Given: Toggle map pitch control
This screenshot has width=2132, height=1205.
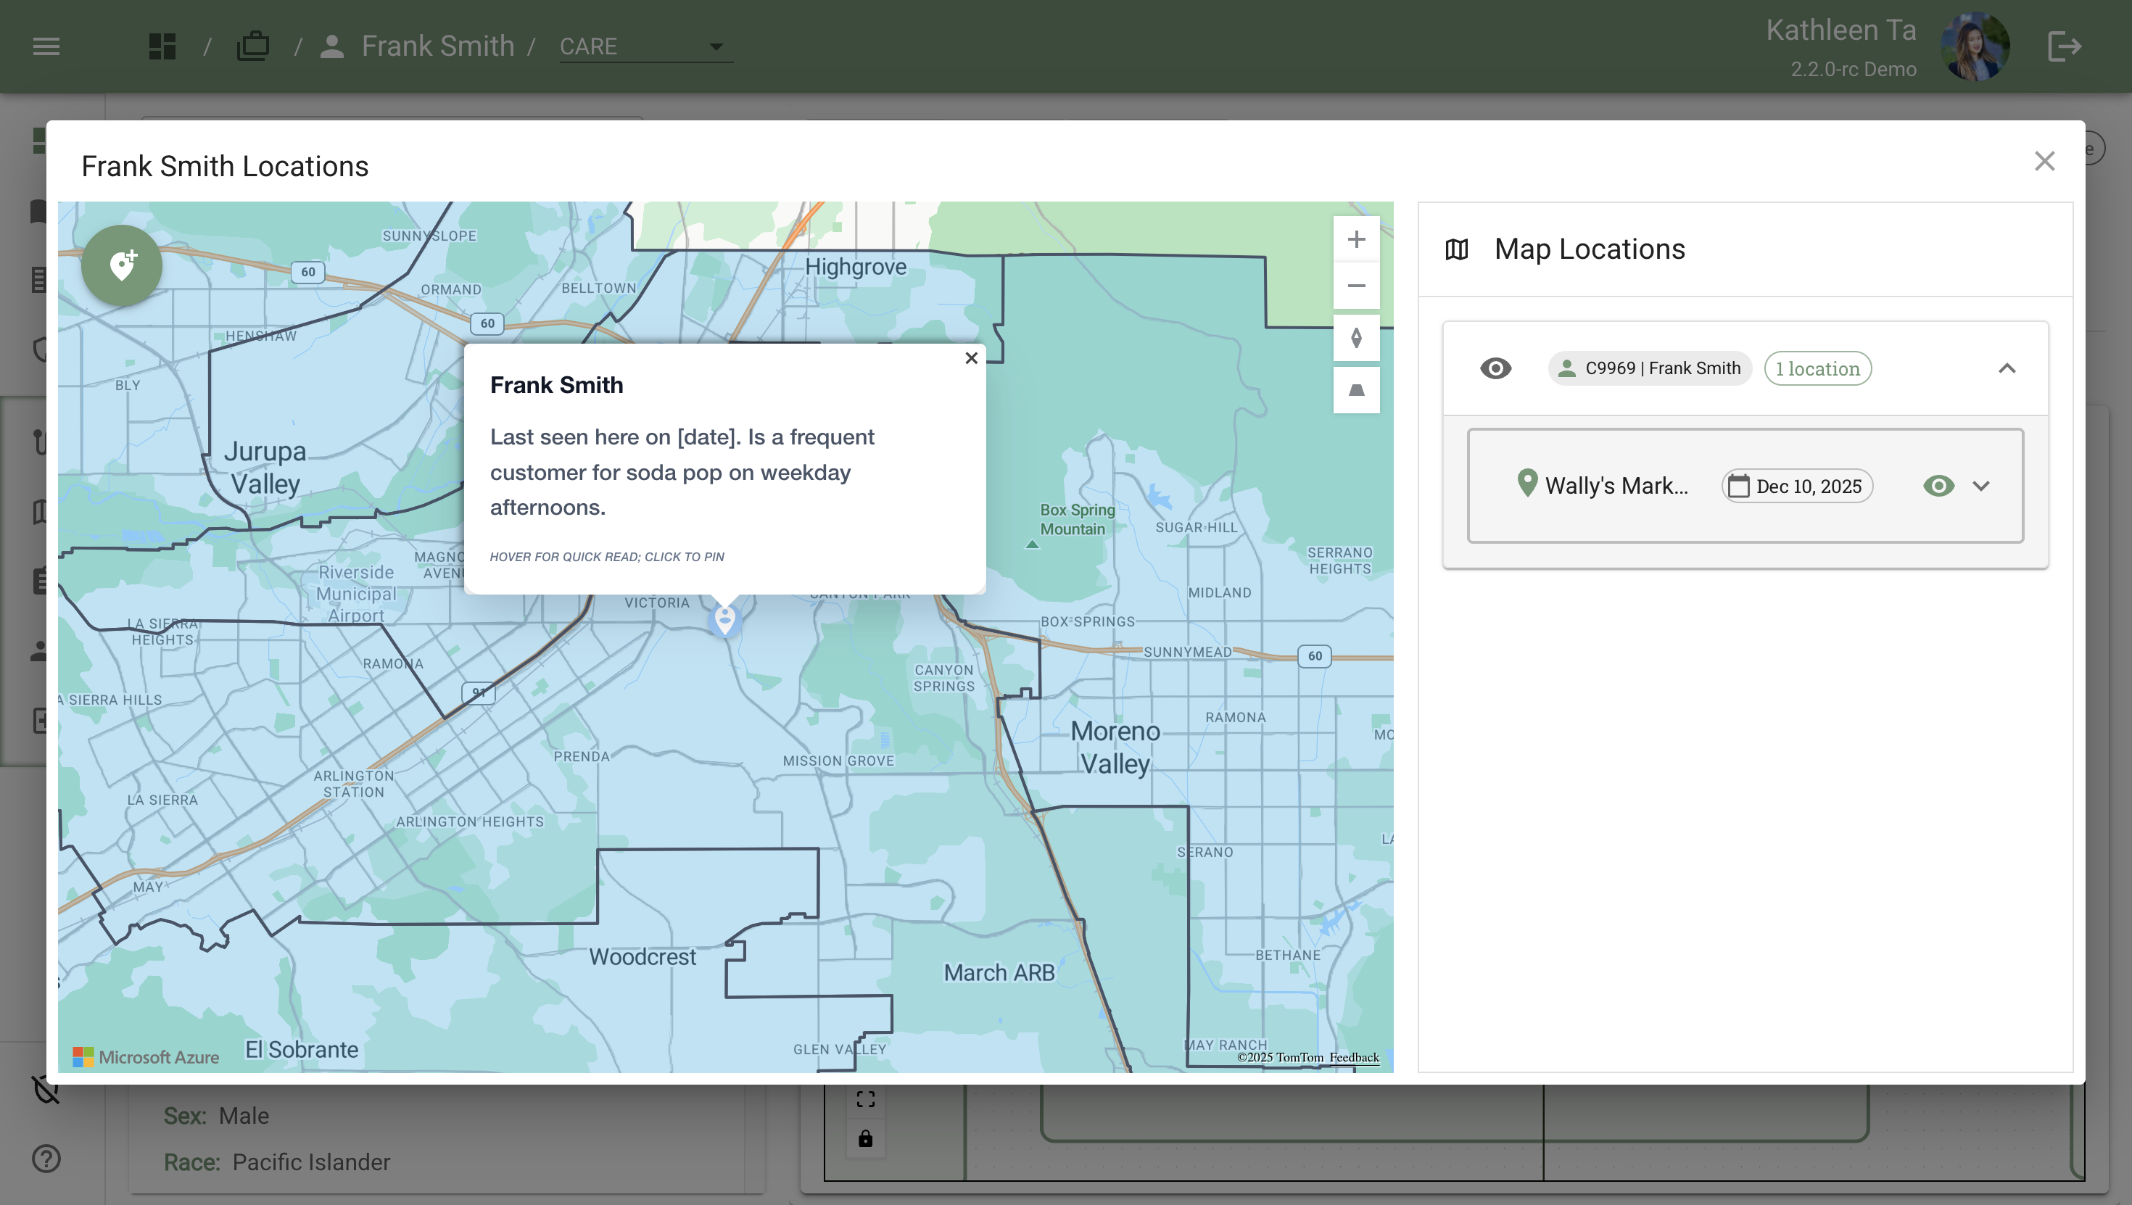Looking at the screenshot, I should [x=1355, y=390].
